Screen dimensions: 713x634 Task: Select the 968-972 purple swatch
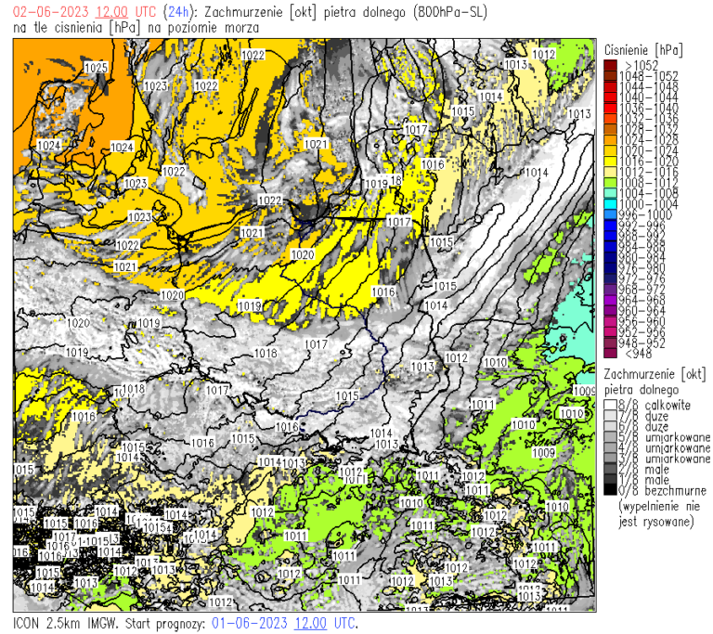(x=610, y=290)
